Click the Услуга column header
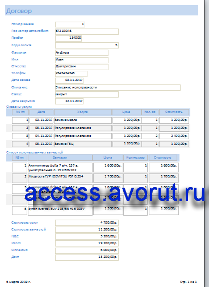Image resolution: width=209 pixels, height=287 pixels. click(83, 112)
